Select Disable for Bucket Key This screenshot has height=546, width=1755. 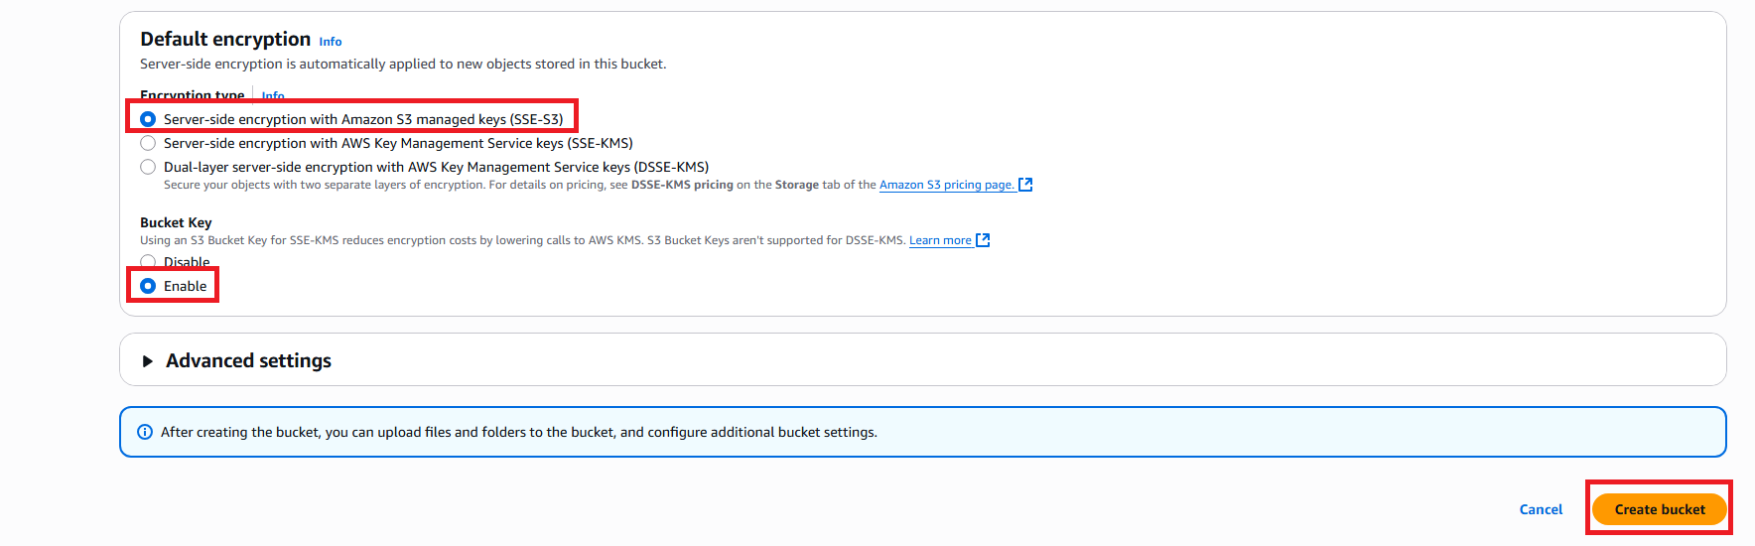point(148,262)
